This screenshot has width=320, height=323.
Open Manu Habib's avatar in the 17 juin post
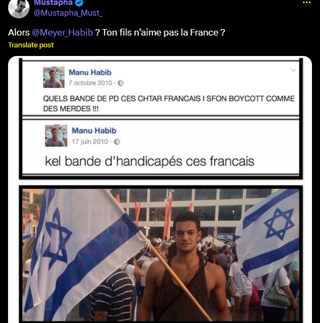point(56,136)
